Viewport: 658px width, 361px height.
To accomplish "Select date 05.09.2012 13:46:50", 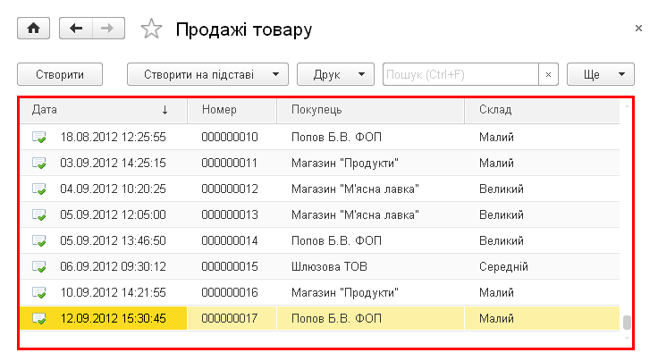I will (x=113, y=241).
